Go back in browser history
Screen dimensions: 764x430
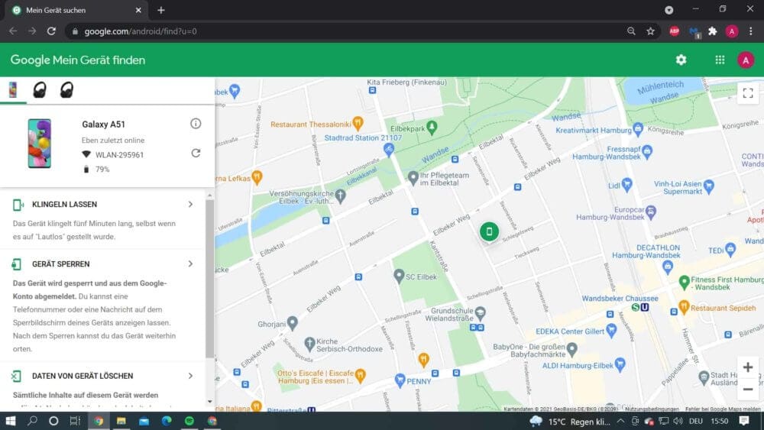coord(13,31)
